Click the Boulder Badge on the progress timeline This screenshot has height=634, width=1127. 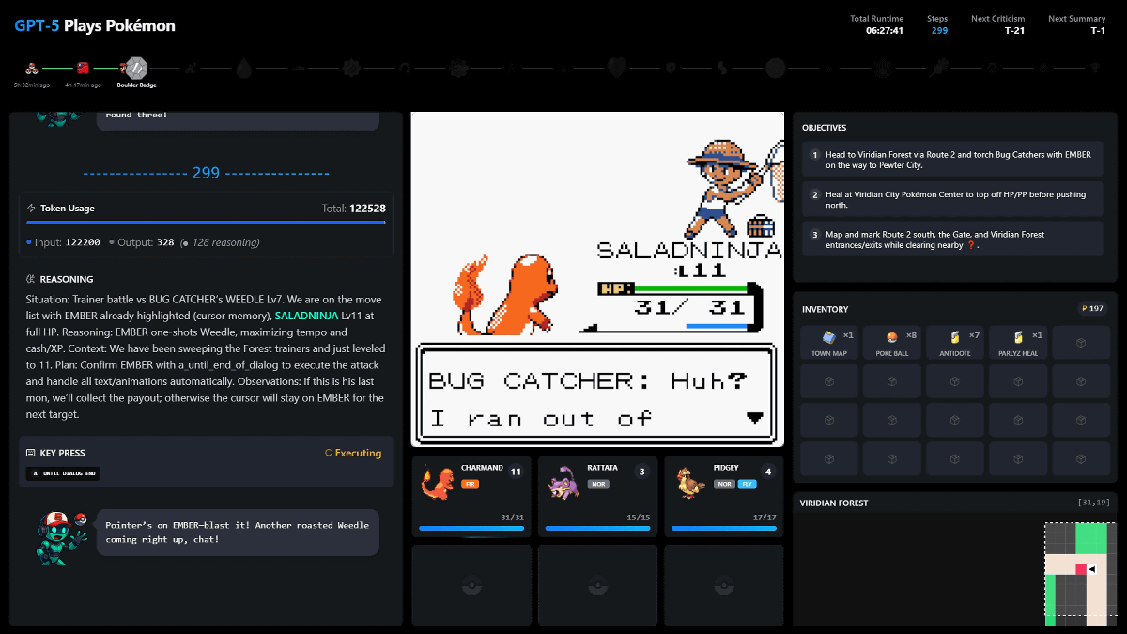tap(136, 68)
